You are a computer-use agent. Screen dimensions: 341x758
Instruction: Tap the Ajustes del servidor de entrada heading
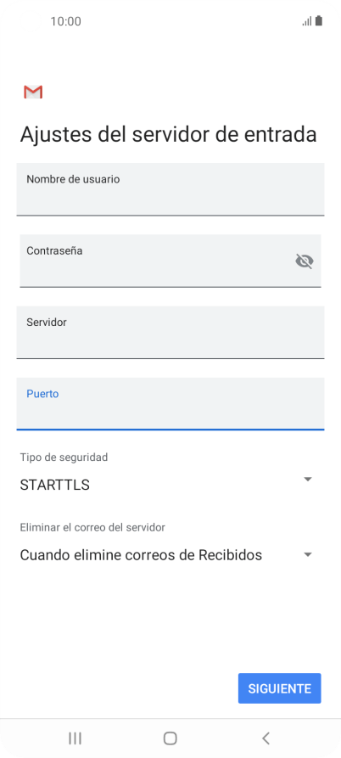(168, 135)
